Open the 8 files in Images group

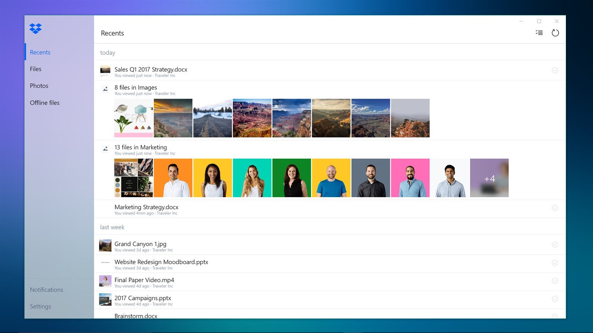135,87
